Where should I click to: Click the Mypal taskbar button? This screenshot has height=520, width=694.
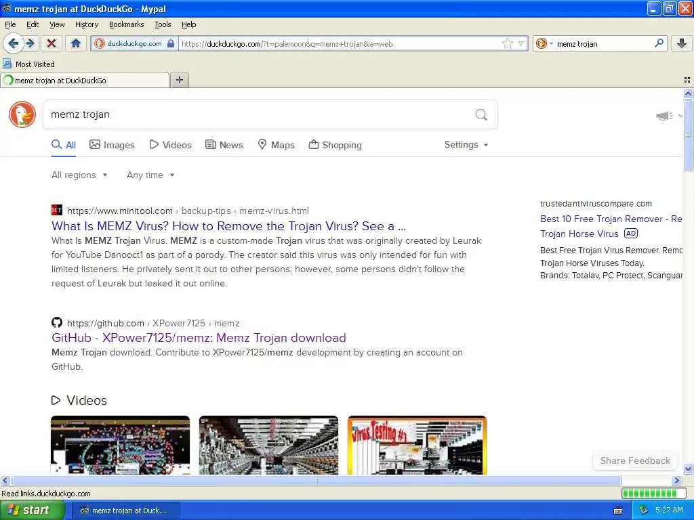(x=125, y=511)
